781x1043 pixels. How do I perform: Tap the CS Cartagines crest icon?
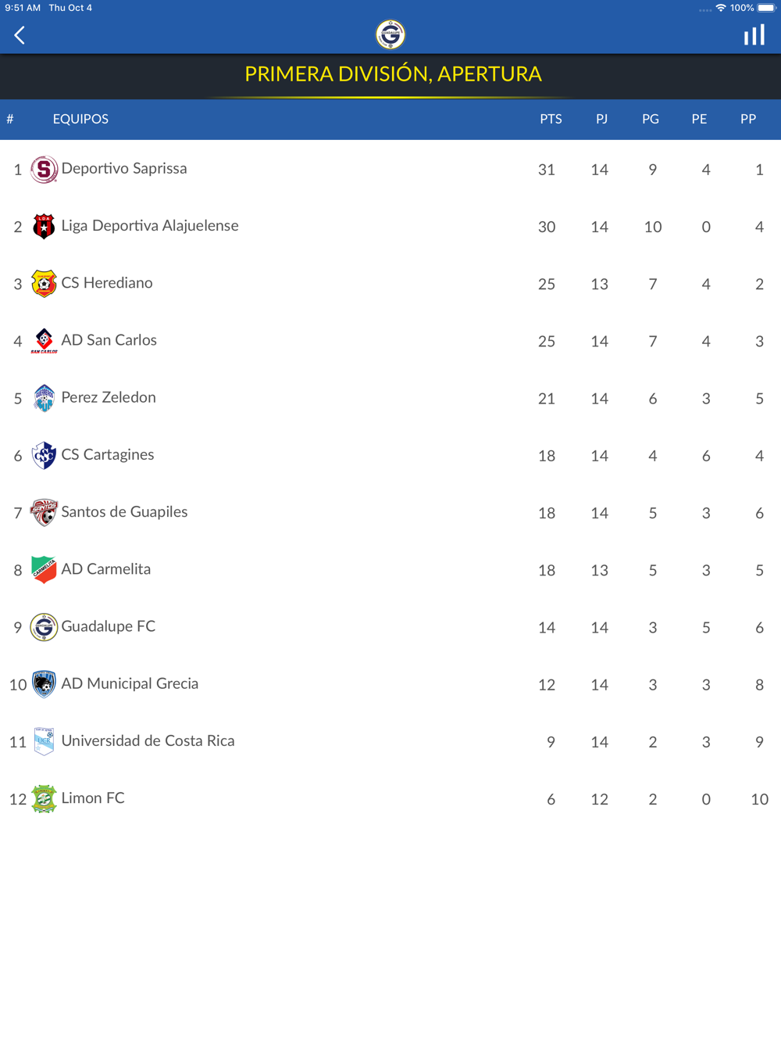[x=44, y=455]
